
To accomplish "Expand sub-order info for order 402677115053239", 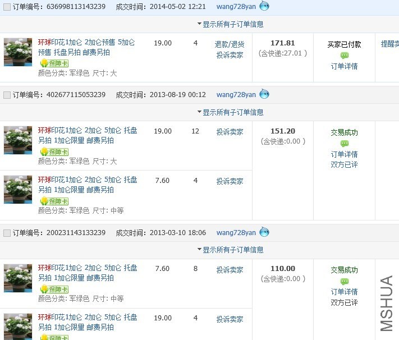I will pyautogui.click(x=230, y=112).
